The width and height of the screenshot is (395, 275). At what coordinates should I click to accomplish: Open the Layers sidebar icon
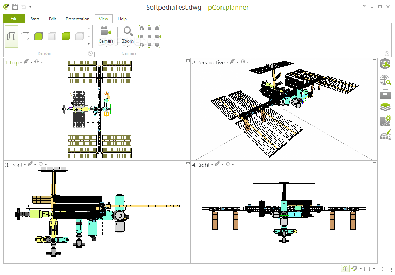pos(385,107)
